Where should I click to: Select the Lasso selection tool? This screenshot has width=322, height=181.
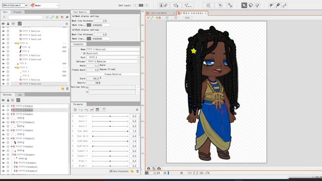[x=251, y=6]
